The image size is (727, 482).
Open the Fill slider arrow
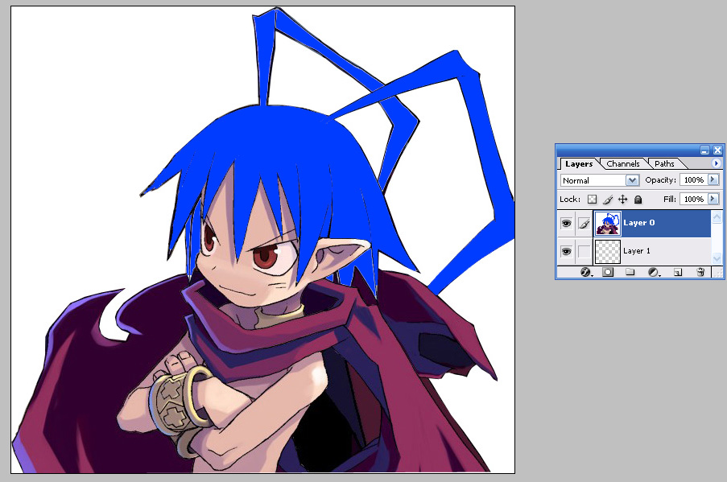coord(713,199)
